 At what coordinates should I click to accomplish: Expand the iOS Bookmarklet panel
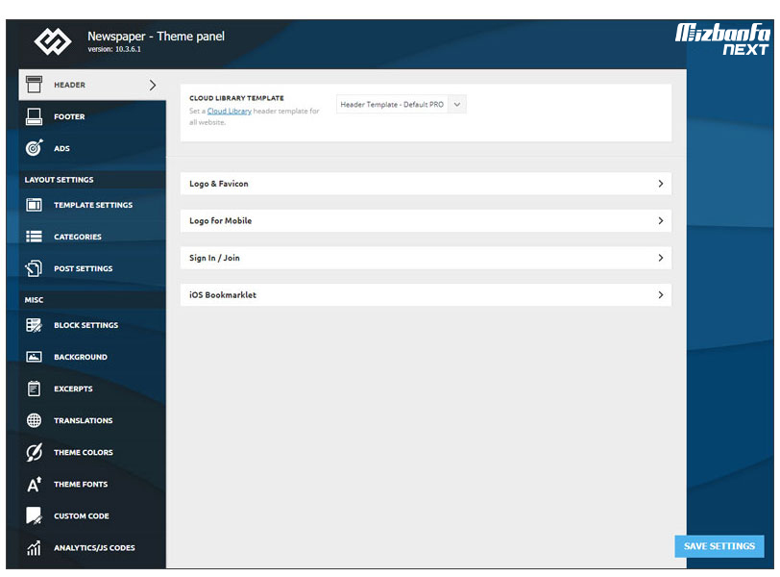(426, 294)
